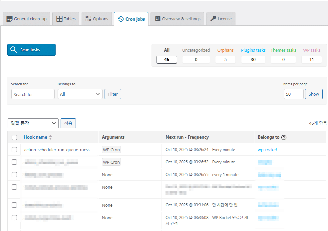
Task: Click the Cron jobs clock icon
Action: pos(121,19)
